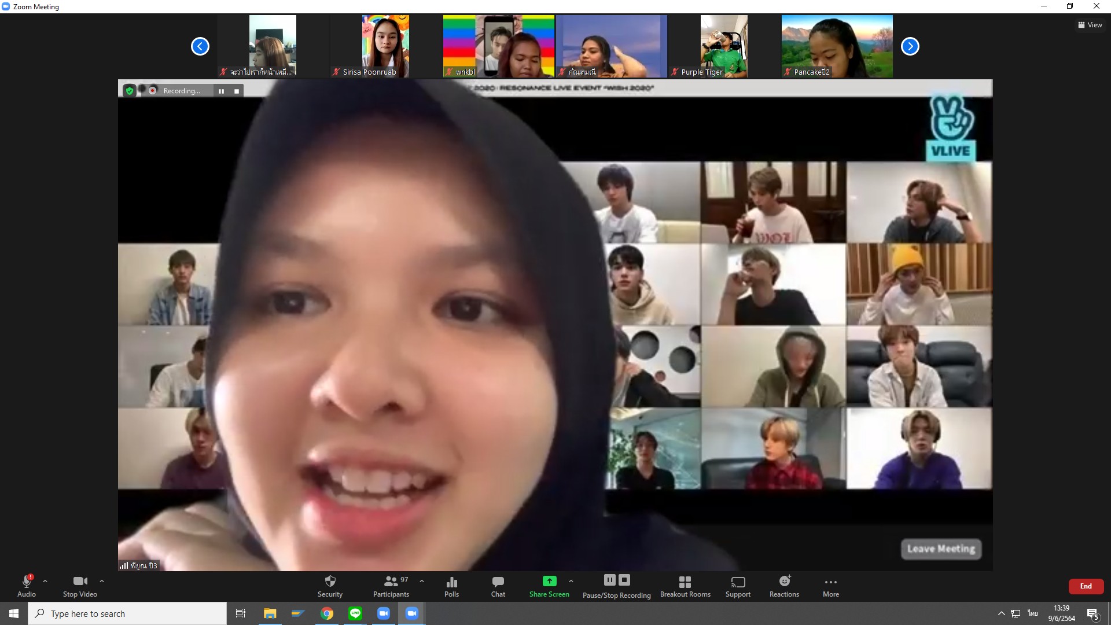Open the Security shield options

[330, 586]
